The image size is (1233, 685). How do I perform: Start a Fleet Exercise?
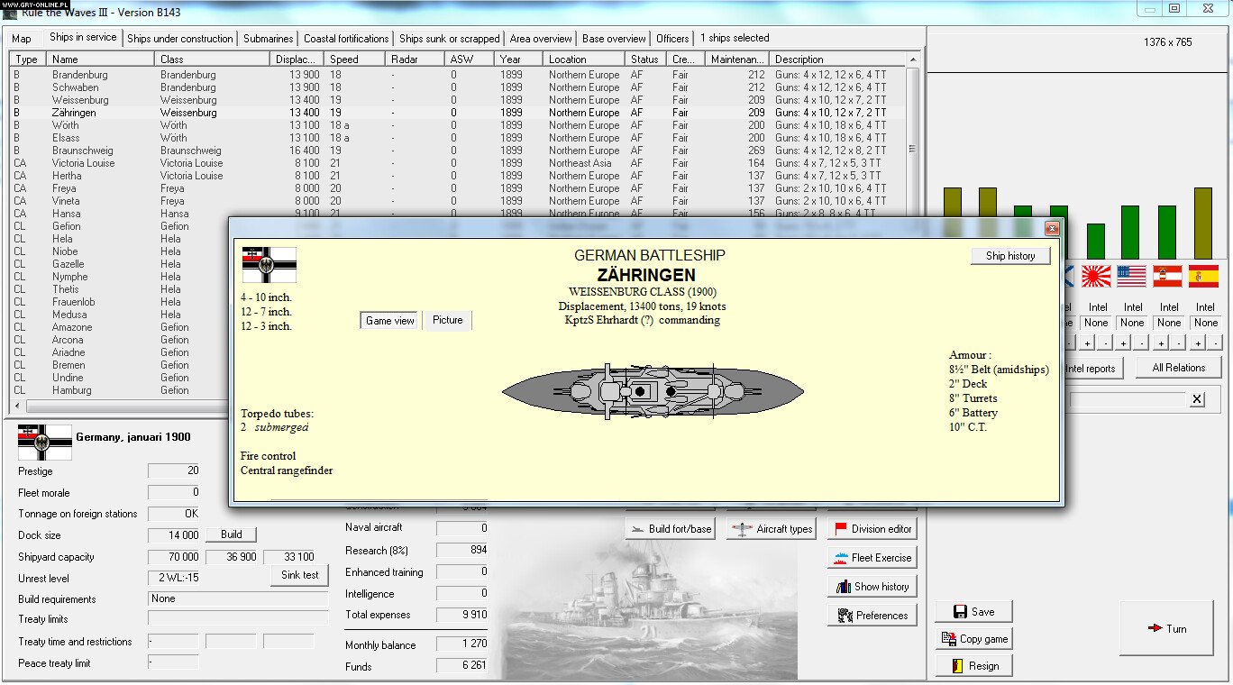(x=871, y=557)
